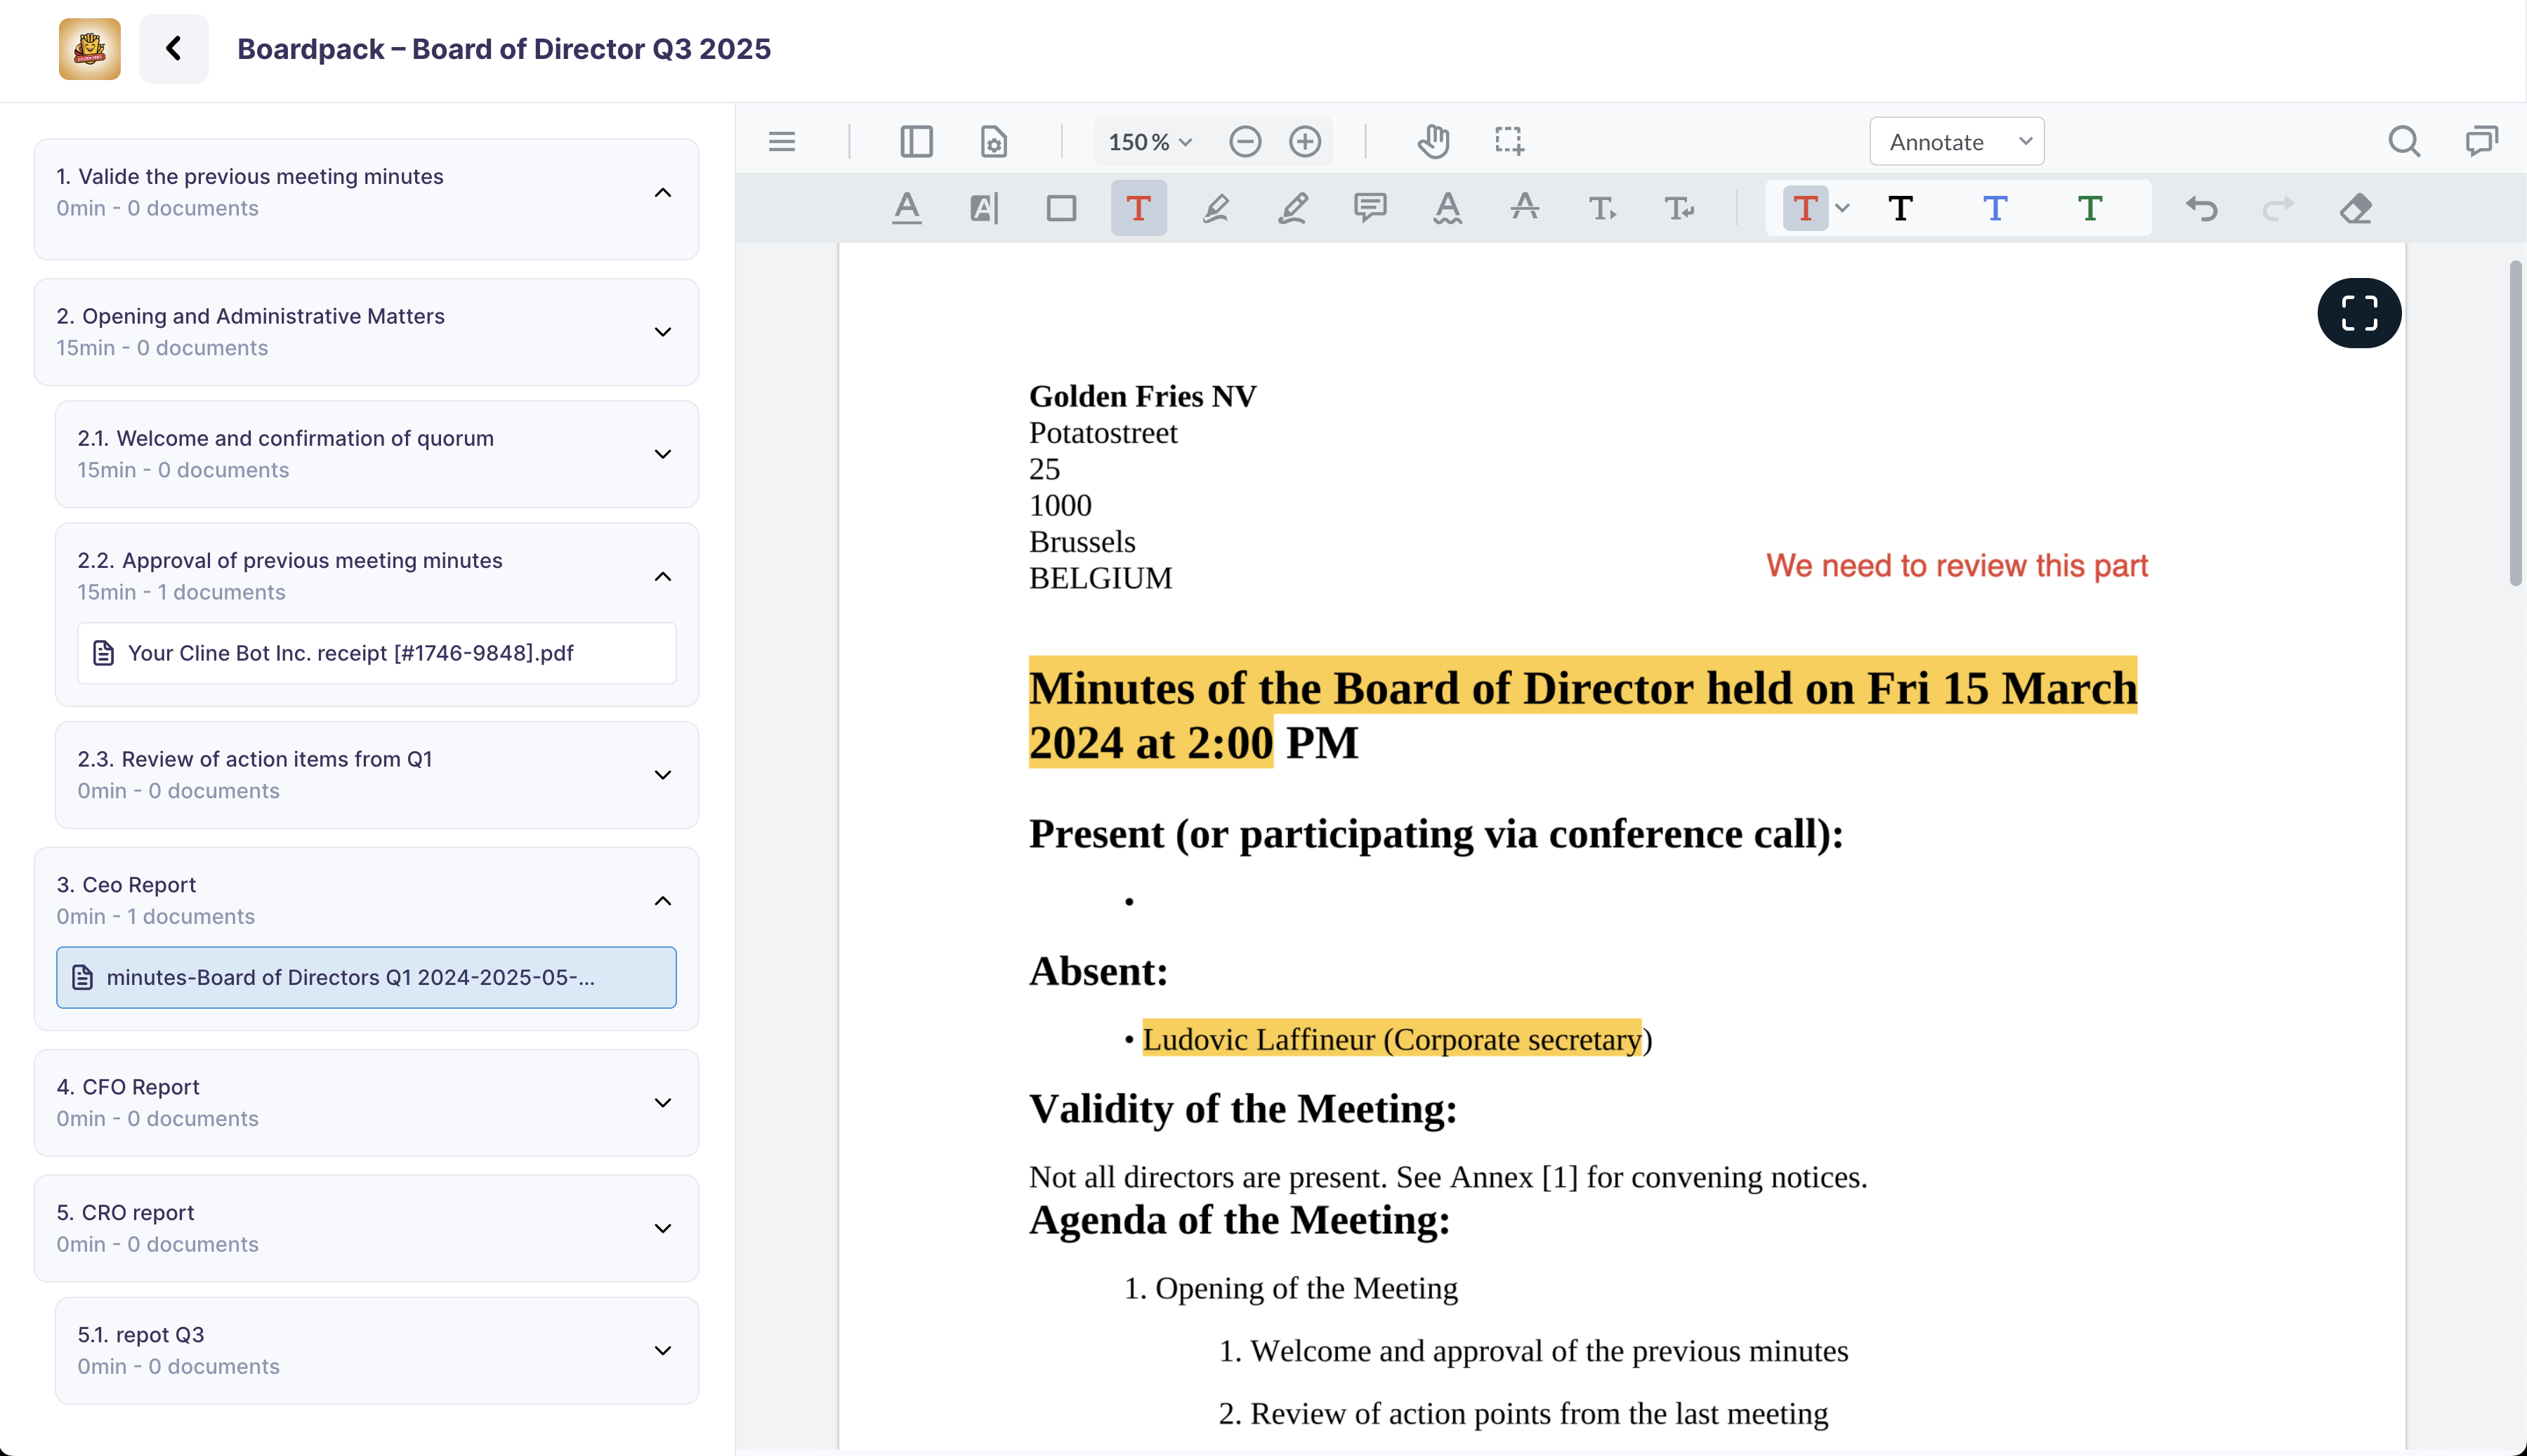This screenshot has height=1456, width=2527.
Task: Switch text annotation color to blue
Action: click(1994, 208)
